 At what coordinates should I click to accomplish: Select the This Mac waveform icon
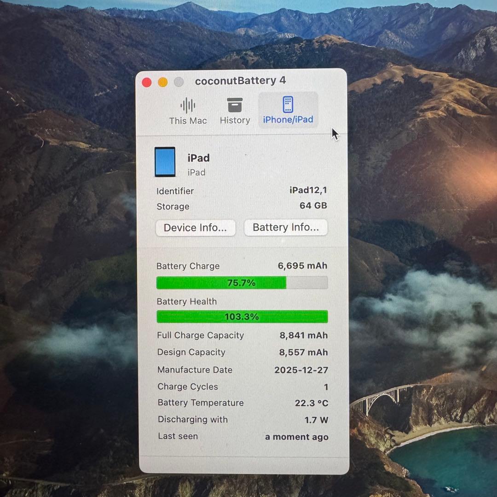point(187,106)
